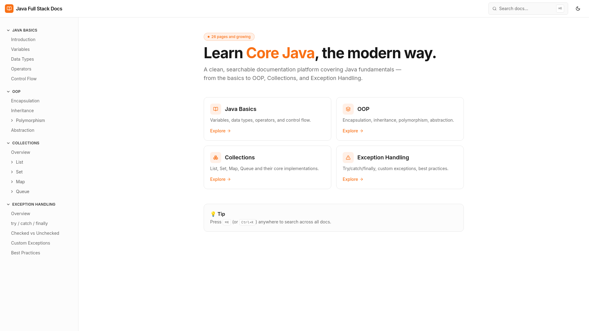Click the Collections card boxes icon
The image size is (589, 331).
point(216,158)
